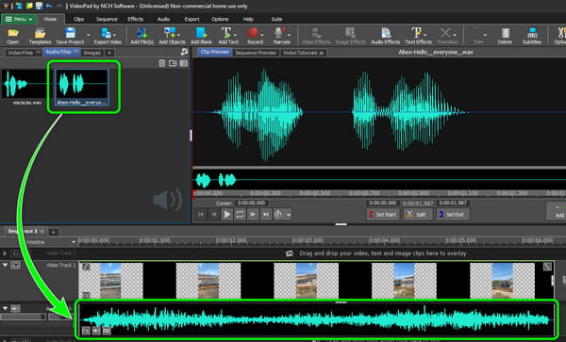This screenshot has height=342, width=566.
Task: Open the Export ribbon tab
Action: (191, 19)
